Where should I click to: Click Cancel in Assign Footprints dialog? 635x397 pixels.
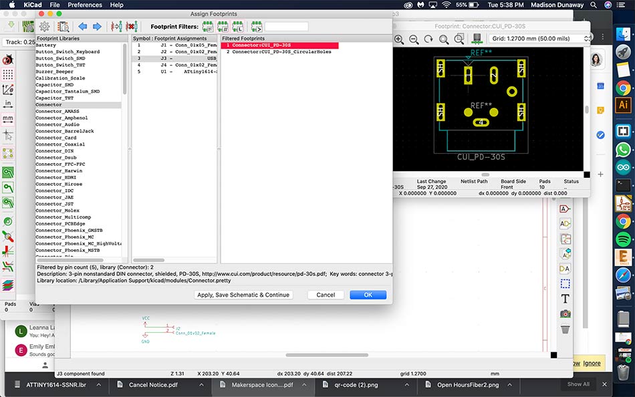click(326, 295)
